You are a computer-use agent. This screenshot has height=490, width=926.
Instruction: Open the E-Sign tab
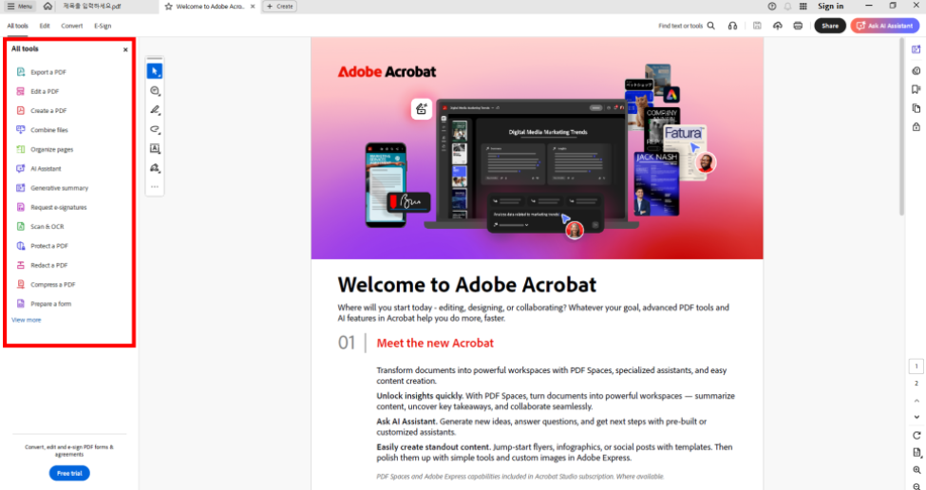[103, 26]
